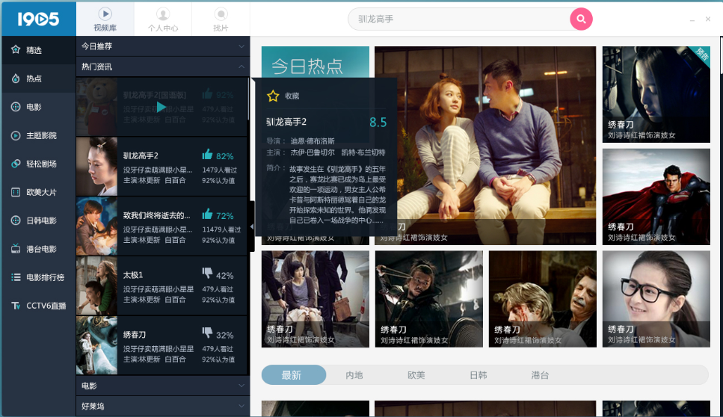The image size is (723, 417).
Task: Open the injured man poster
Action: 542,299
